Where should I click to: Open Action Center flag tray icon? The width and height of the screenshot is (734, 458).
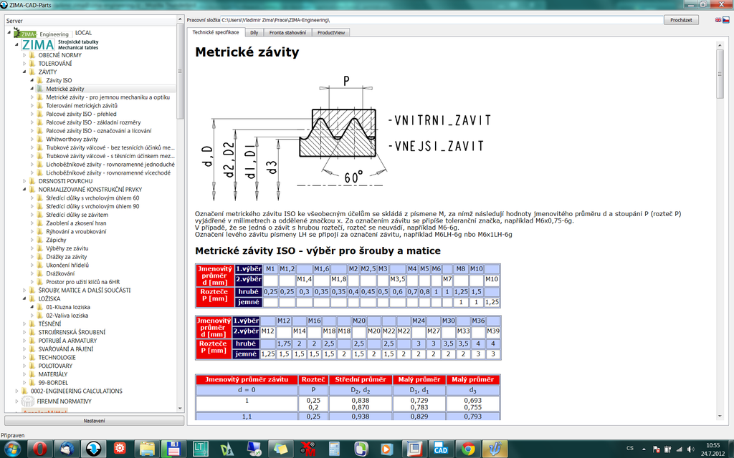coord(657,449)
